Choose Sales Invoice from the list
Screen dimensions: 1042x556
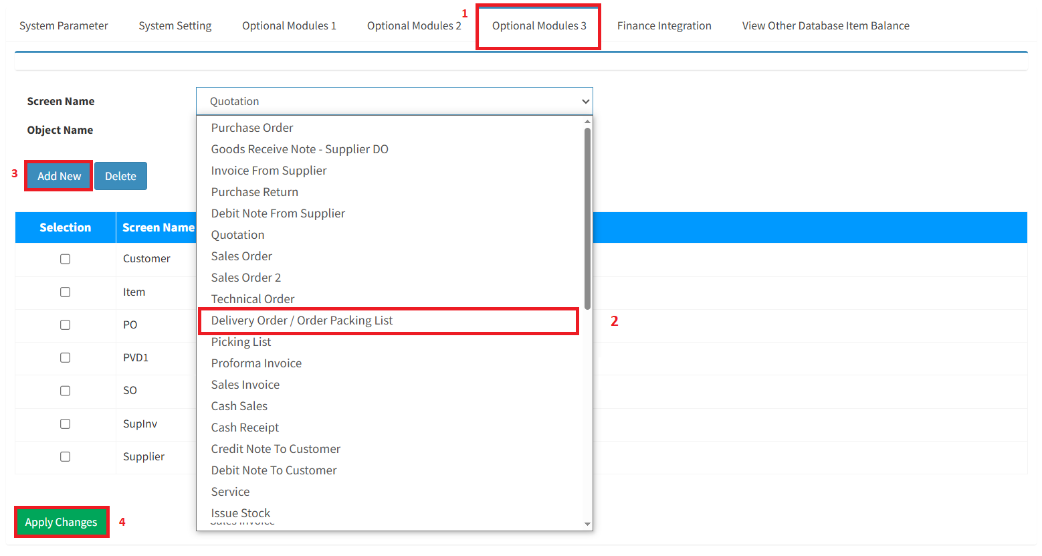[x=245, y=385]
